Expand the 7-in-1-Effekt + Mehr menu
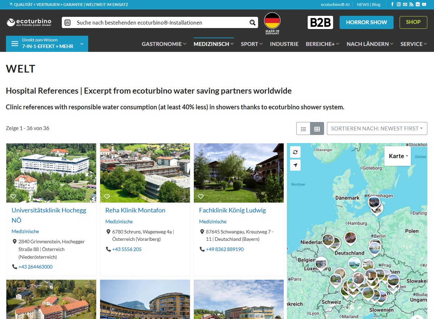Image resolution: width=434 pixels, height=319 pixels. click(x=47, y=44)
